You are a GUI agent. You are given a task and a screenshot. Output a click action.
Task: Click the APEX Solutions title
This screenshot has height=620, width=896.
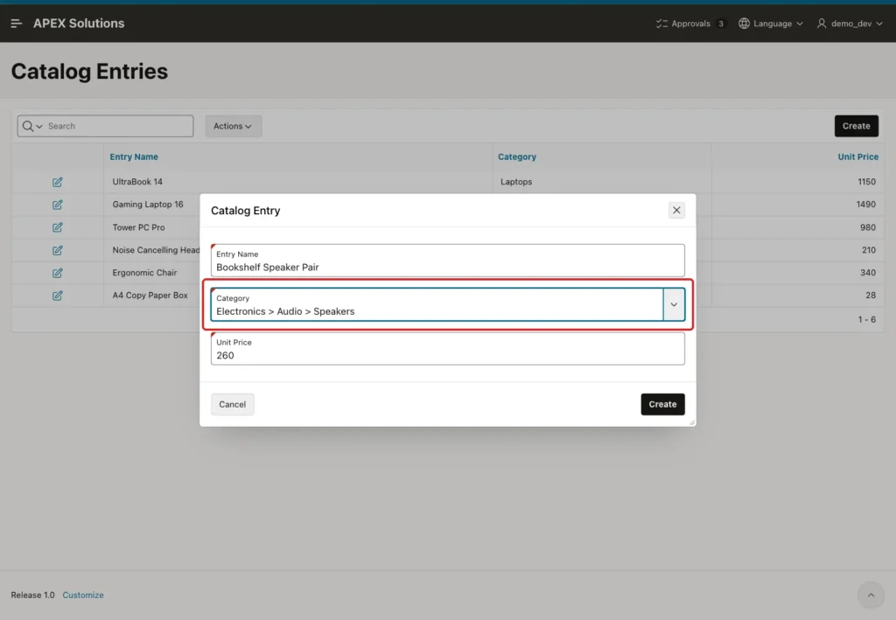click(79, 24)
